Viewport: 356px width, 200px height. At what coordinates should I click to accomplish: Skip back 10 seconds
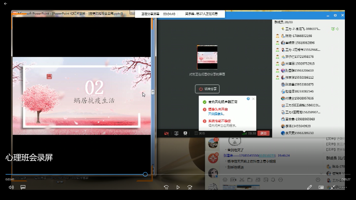pos(166,187)
